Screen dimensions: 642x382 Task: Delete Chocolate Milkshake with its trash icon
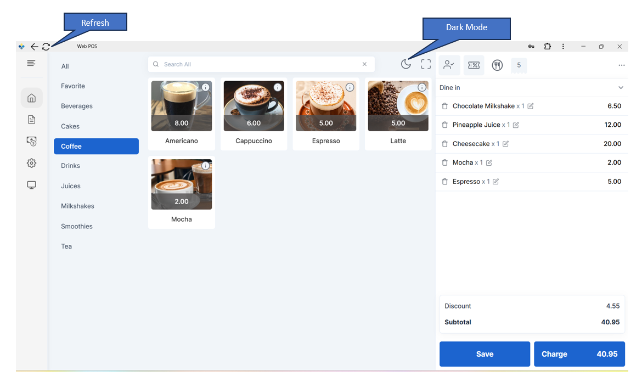coord(445,106)
